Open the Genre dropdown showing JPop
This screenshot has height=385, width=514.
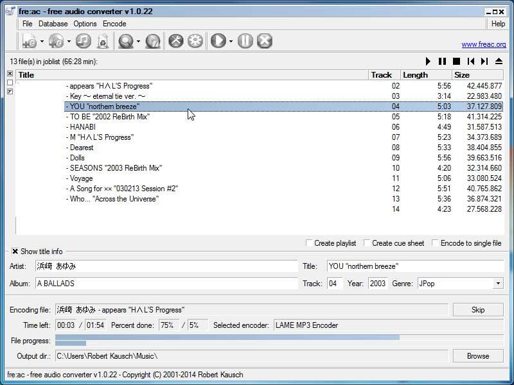pos(498,284)
